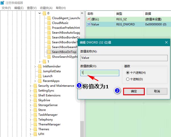This screenshot has height=137, width=171.
Task: Click the 数值数据(V) value data input field
Action: coord(100,73)
